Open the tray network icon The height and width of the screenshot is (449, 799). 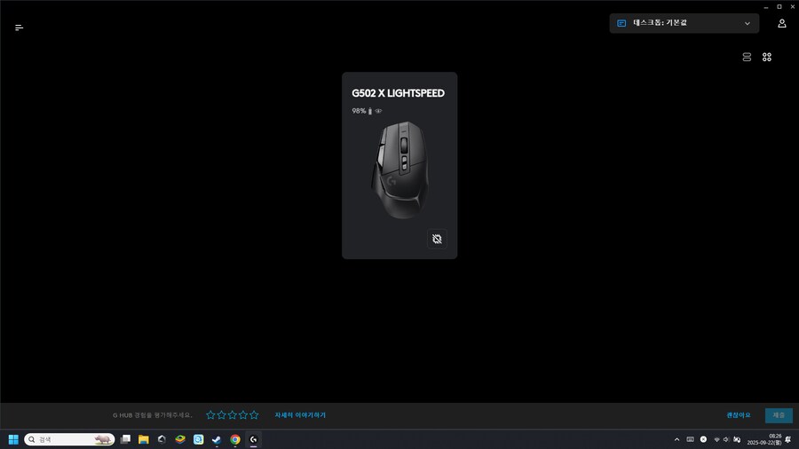(x=716, y=439)
